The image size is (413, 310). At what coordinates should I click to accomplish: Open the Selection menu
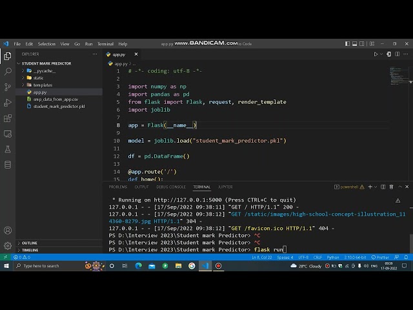pyautogui.click(x=46, y=44)
